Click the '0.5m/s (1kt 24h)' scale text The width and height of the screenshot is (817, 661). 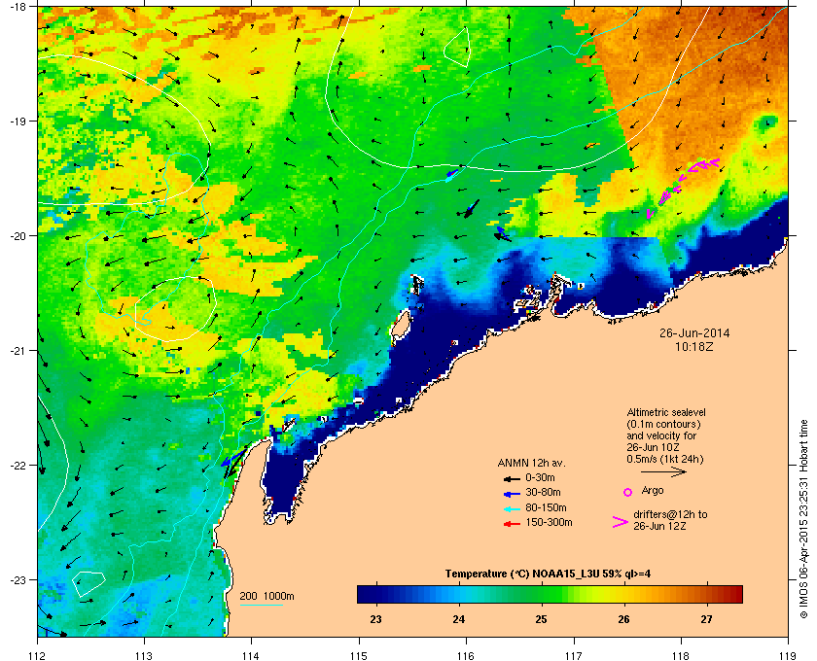click(x=665, y=460)
